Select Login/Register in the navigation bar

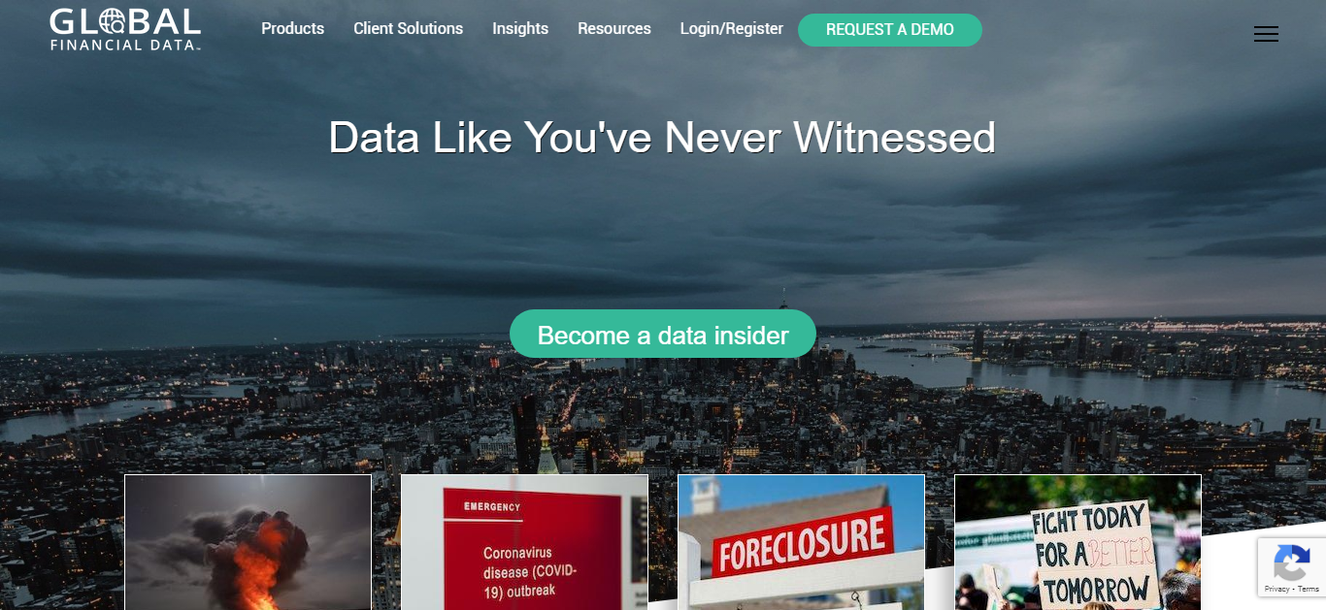(x=731, y=29)
